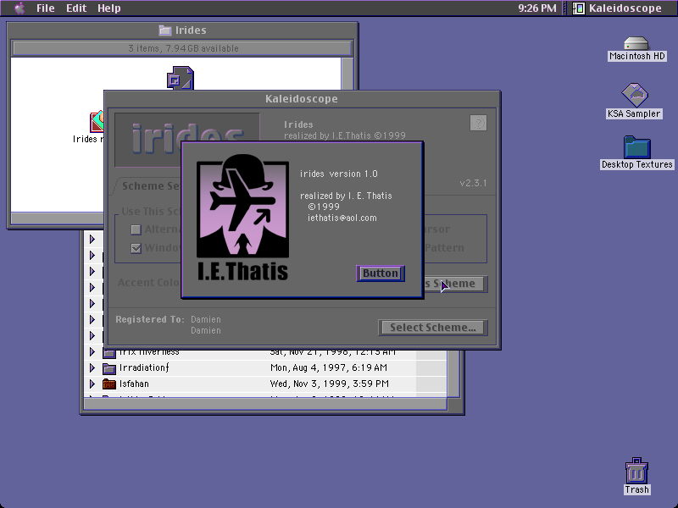
Task: Click the v2.3.1 version label
Action: 473,183
